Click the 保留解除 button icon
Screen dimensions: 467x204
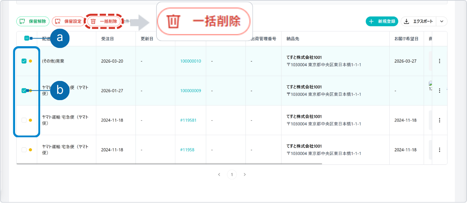(x=22, y=22)
